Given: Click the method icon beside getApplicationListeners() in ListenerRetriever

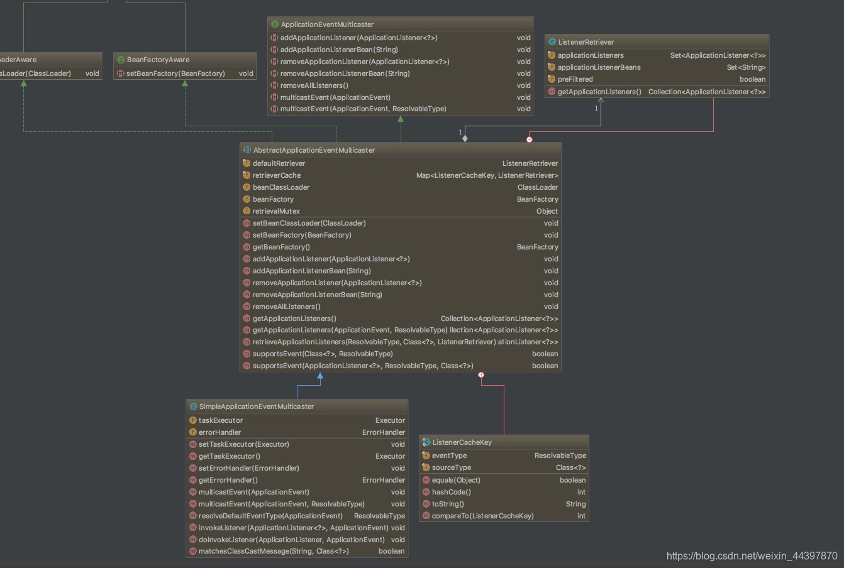Looking at the screenshot, I should click(552, 92).
